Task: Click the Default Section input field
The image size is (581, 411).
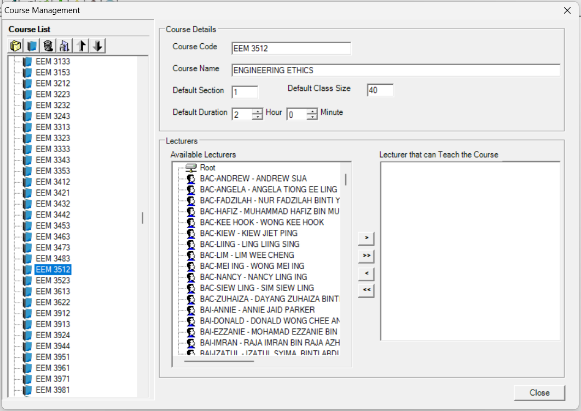Action: pyautogui.click(x=245, y=92)
